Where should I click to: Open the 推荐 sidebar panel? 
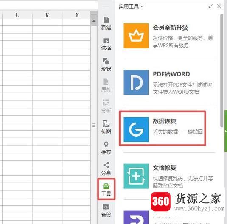(x=106, y=148)
